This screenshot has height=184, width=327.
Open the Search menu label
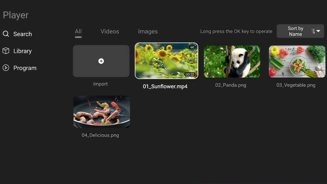coord(23,34)
